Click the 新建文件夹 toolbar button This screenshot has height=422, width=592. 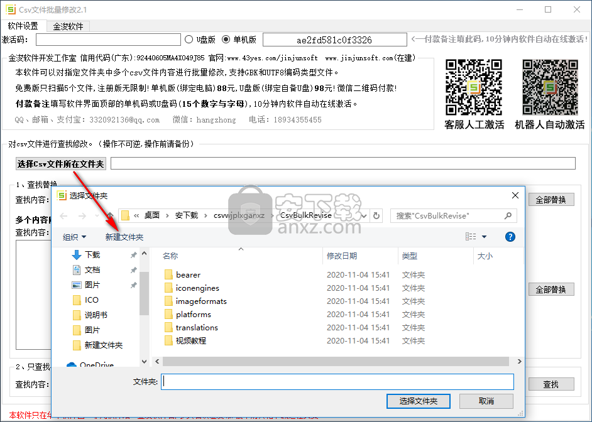[x=124, y=237]
